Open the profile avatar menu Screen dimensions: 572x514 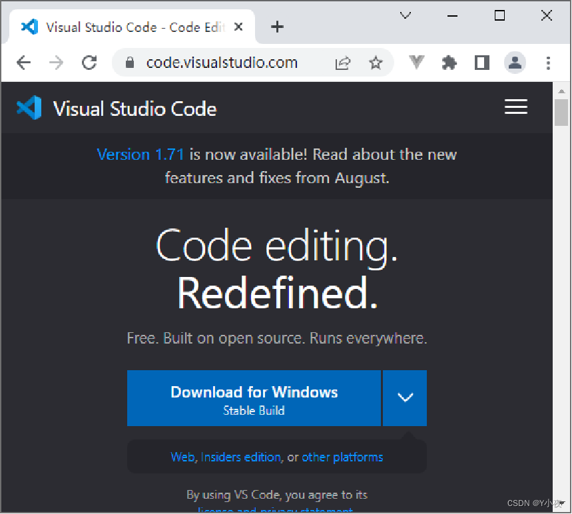point(515,63)
